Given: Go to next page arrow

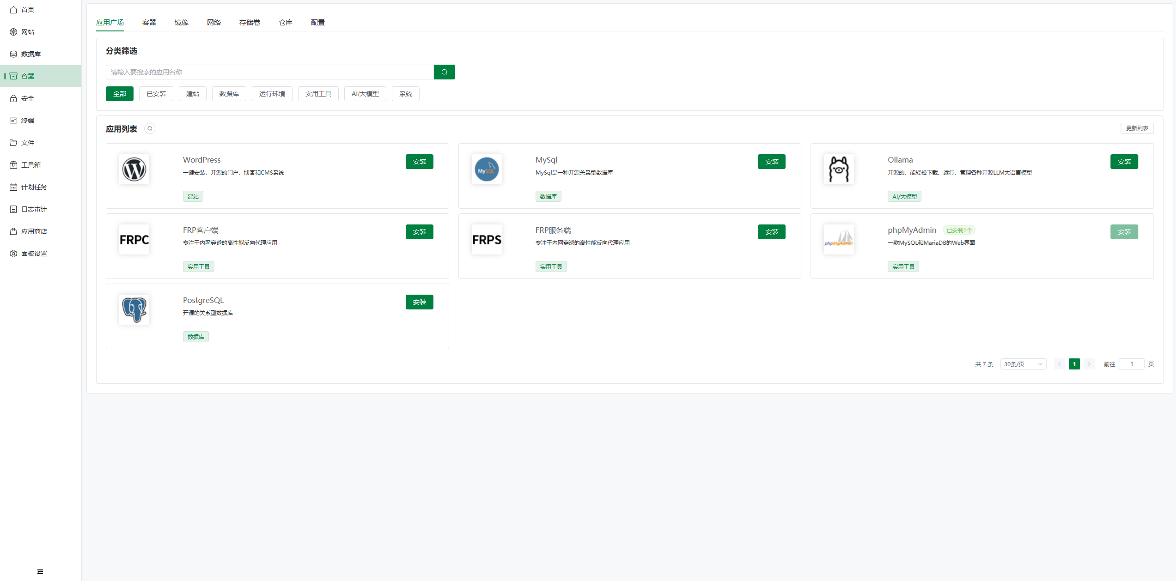Looking at the screenshot, I should pos(1089,364).
